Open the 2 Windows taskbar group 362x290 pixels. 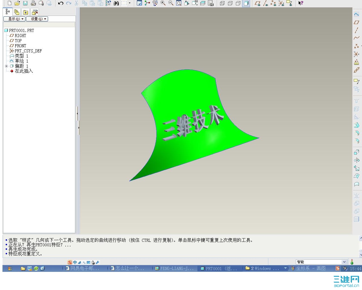(265, 268)
